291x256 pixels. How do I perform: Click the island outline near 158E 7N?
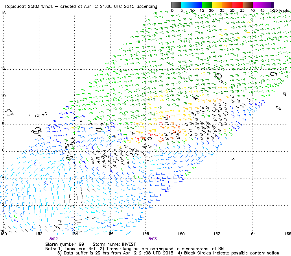click(149, 139)
